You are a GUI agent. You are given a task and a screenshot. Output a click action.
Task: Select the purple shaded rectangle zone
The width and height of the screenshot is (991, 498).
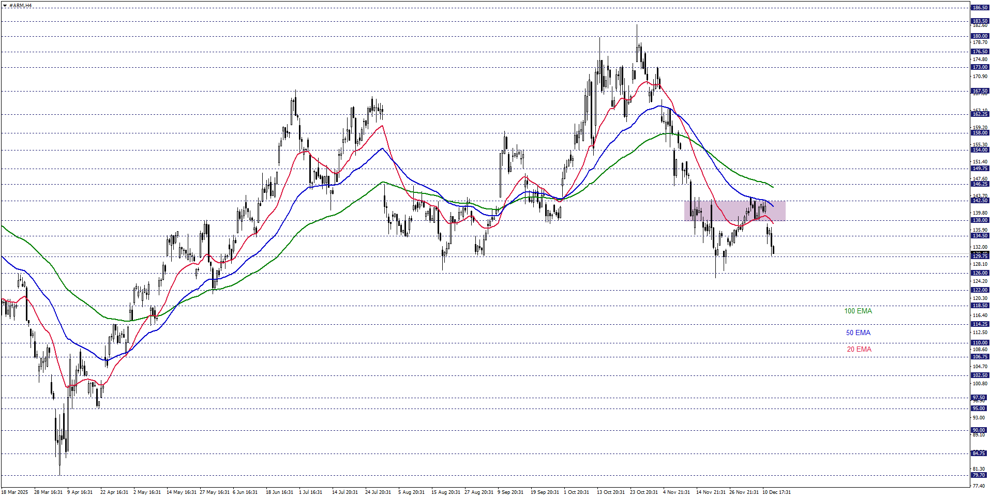(x=734, y=210)
